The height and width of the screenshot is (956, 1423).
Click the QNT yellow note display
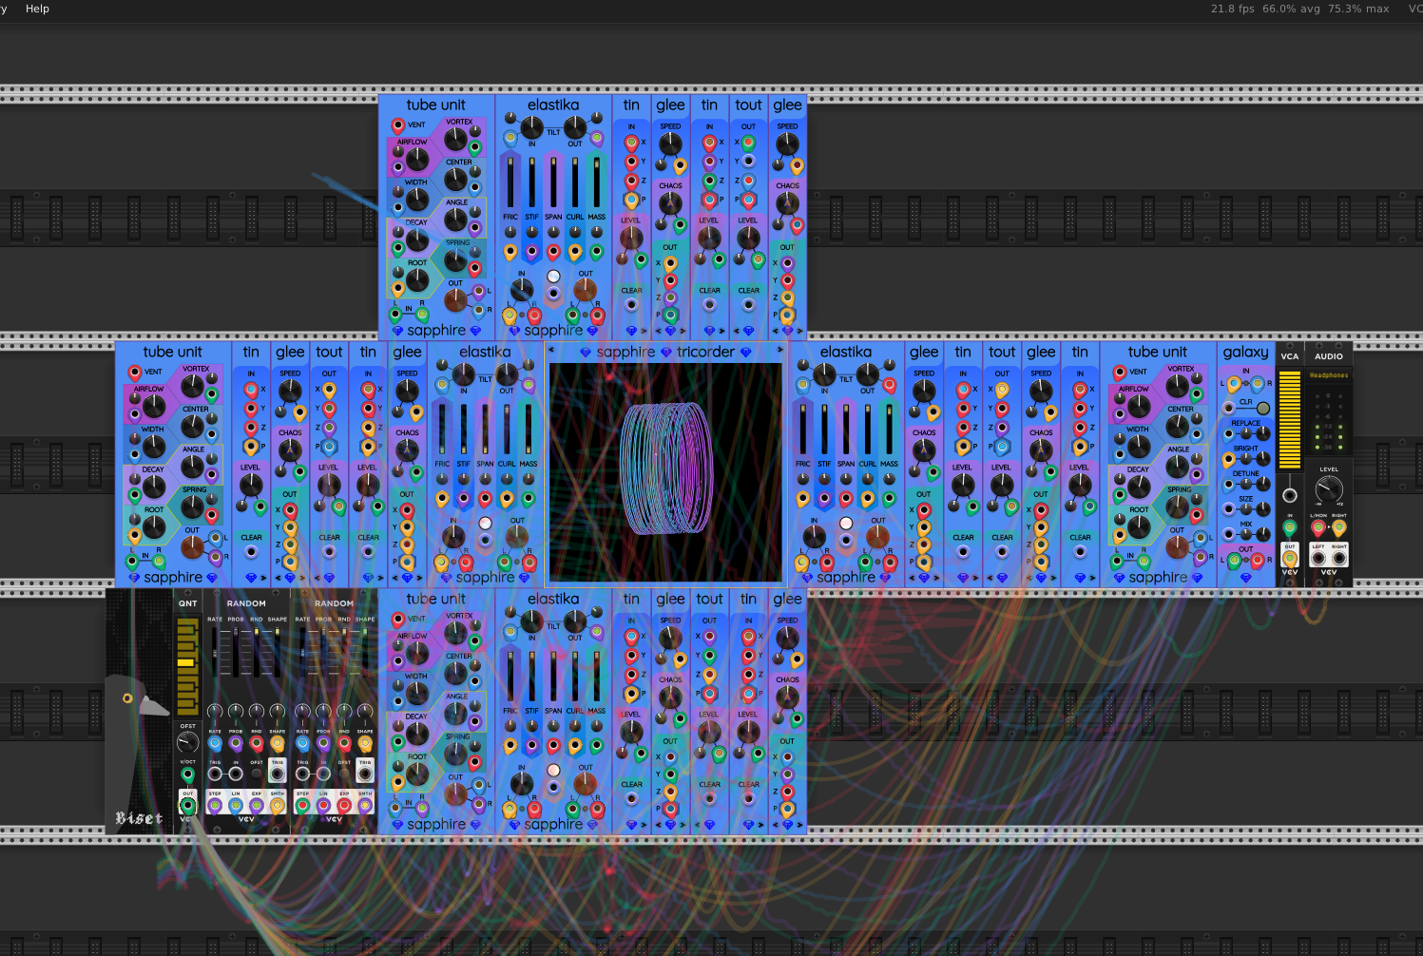pyautogui.click(x=188, y=665)
